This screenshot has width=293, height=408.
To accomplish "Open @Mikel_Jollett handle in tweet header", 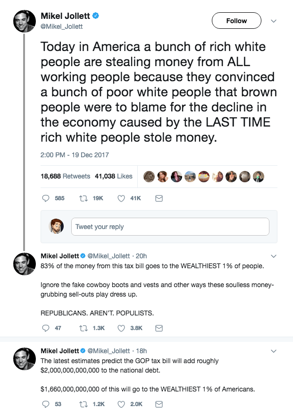I will (x=61, y=26).
